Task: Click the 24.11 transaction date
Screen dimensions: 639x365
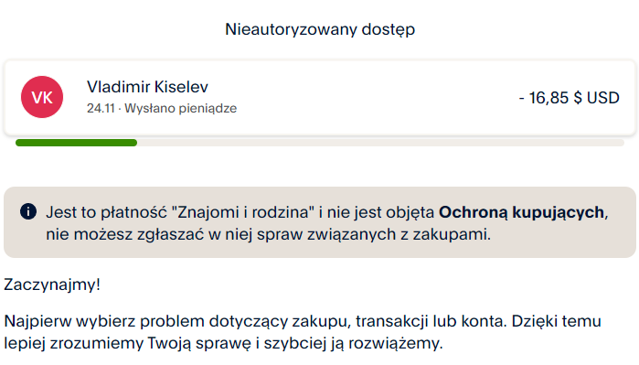Action: [101, 109]
